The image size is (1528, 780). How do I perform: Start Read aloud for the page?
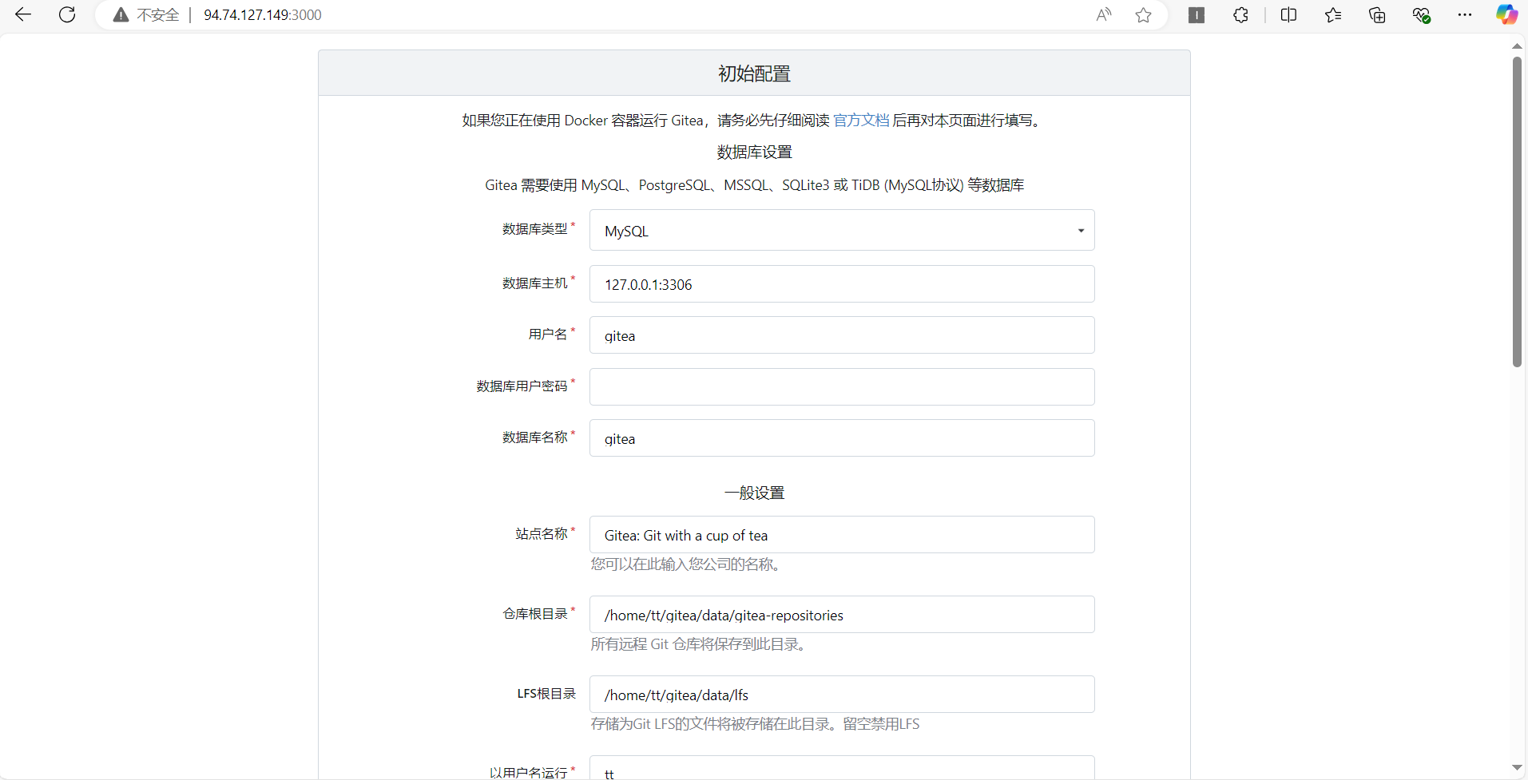coord(1103,14)
